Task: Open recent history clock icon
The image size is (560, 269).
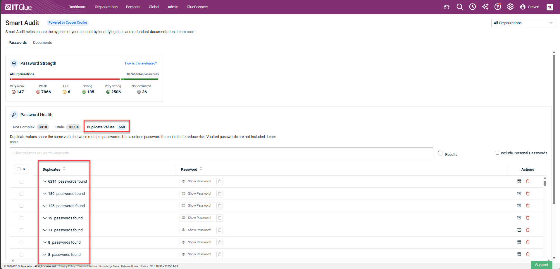Action: tap(472, 7)
